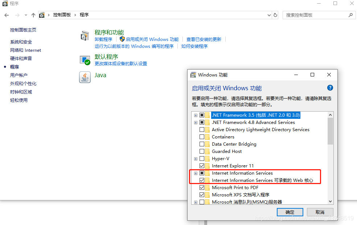Uncheck IIS 可承载的 Web 核心 checkbox
The image size is (357, 225).
click(202, 180)
